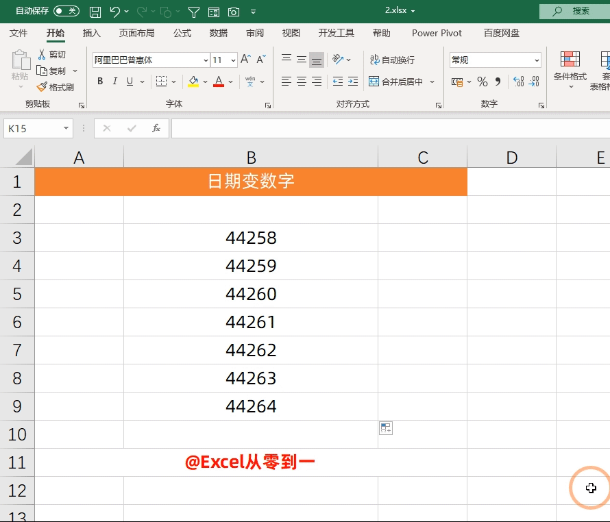Toggle Bold formatting
The image size is (610, 522).
point(100,82)
